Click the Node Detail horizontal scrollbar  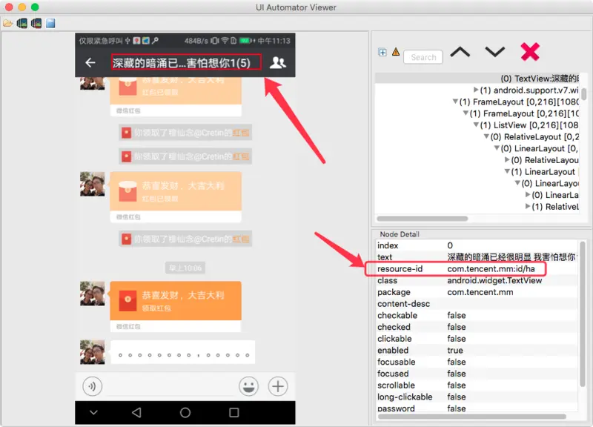pos(472,417)
